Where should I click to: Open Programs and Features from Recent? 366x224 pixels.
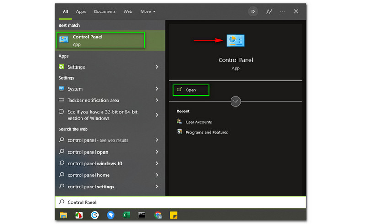(x=206, y=133)
